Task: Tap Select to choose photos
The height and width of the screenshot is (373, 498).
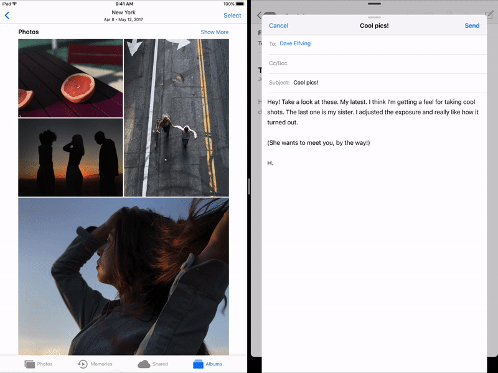Action: click(232, 15)
